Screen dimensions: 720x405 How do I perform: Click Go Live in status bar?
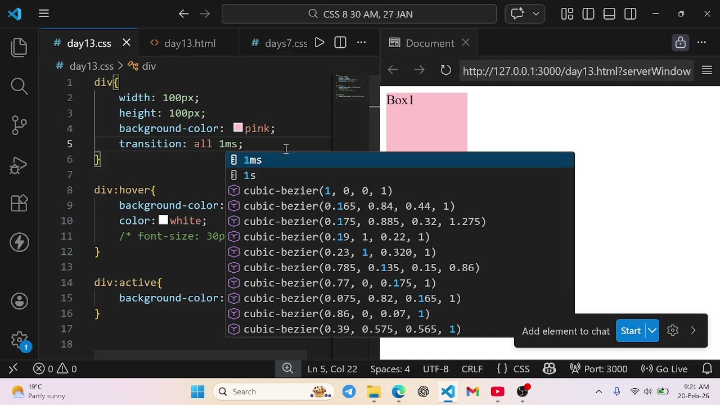coord(664,369)
